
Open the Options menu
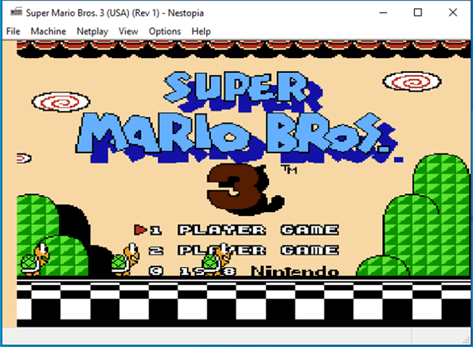pos(165,31)
